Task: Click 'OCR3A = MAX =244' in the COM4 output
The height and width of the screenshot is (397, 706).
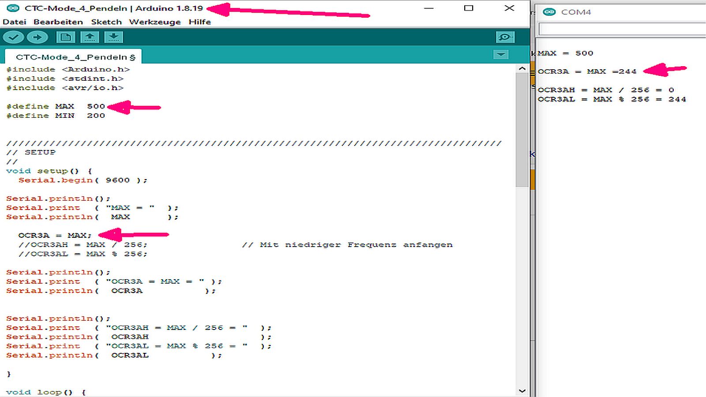Action: 587,71
